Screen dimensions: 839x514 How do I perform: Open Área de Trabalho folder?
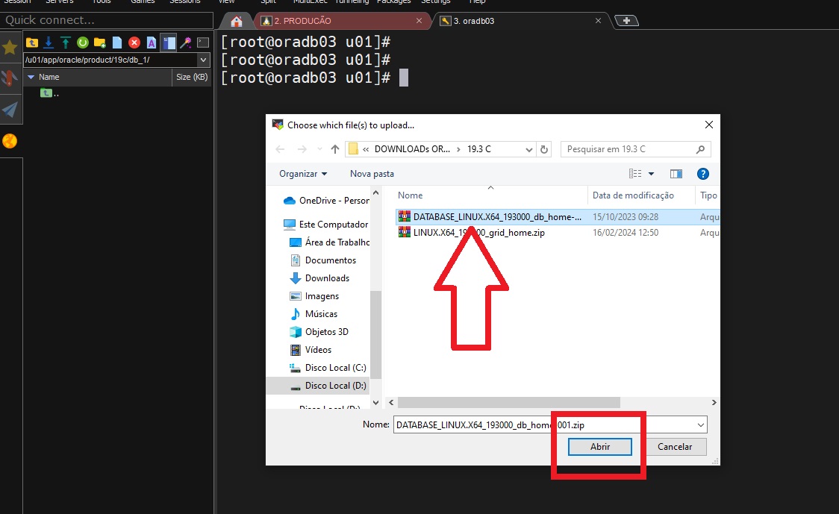[x=330, y=242]
